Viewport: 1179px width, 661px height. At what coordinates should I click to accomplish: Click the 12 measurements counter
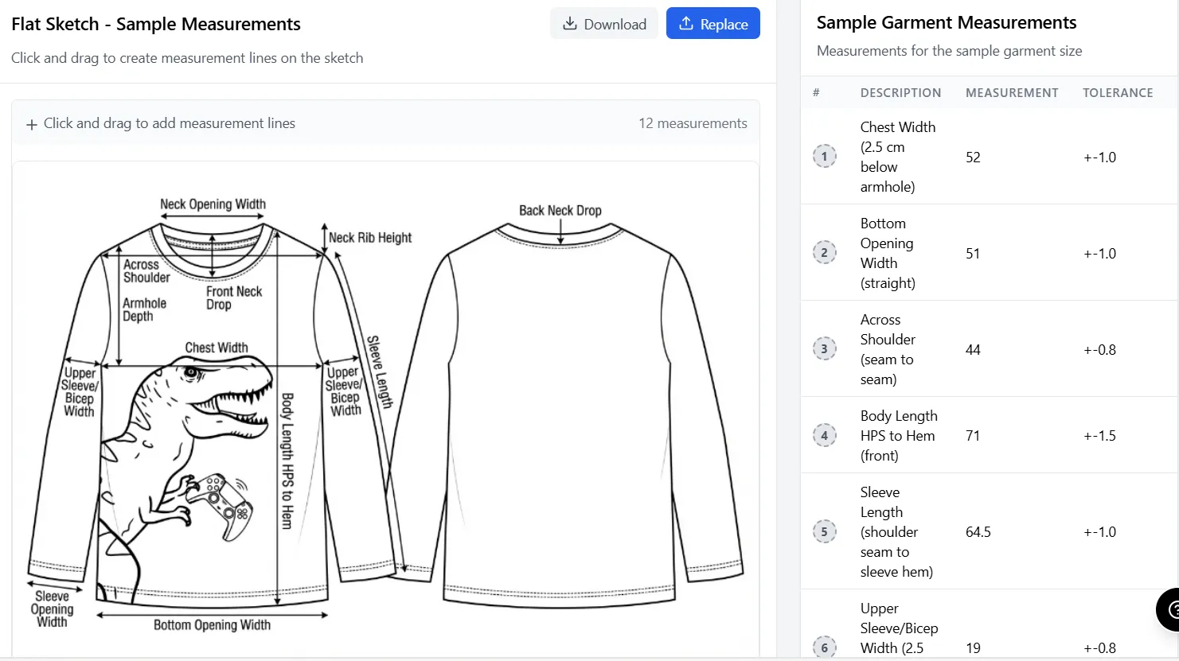pos(693,123)
